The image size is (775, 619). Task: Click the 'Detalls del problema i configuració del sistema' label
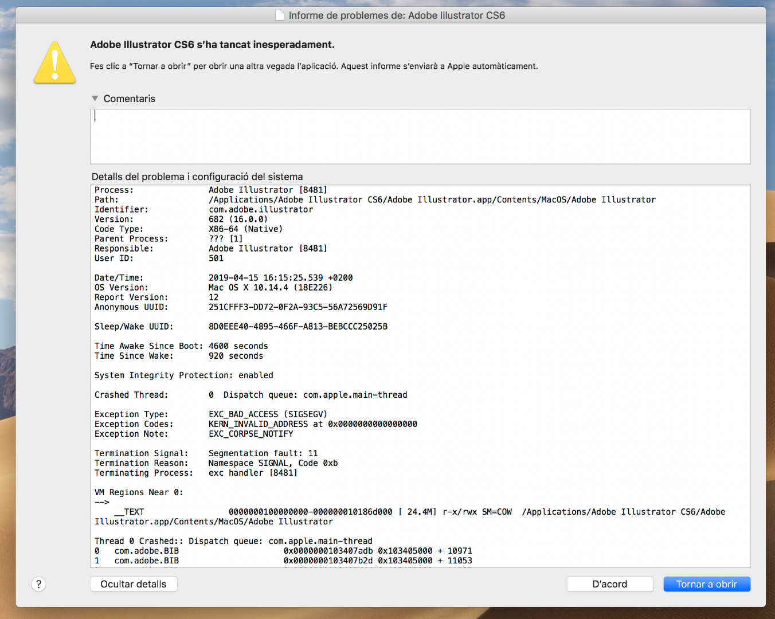[x=197, y=177]
